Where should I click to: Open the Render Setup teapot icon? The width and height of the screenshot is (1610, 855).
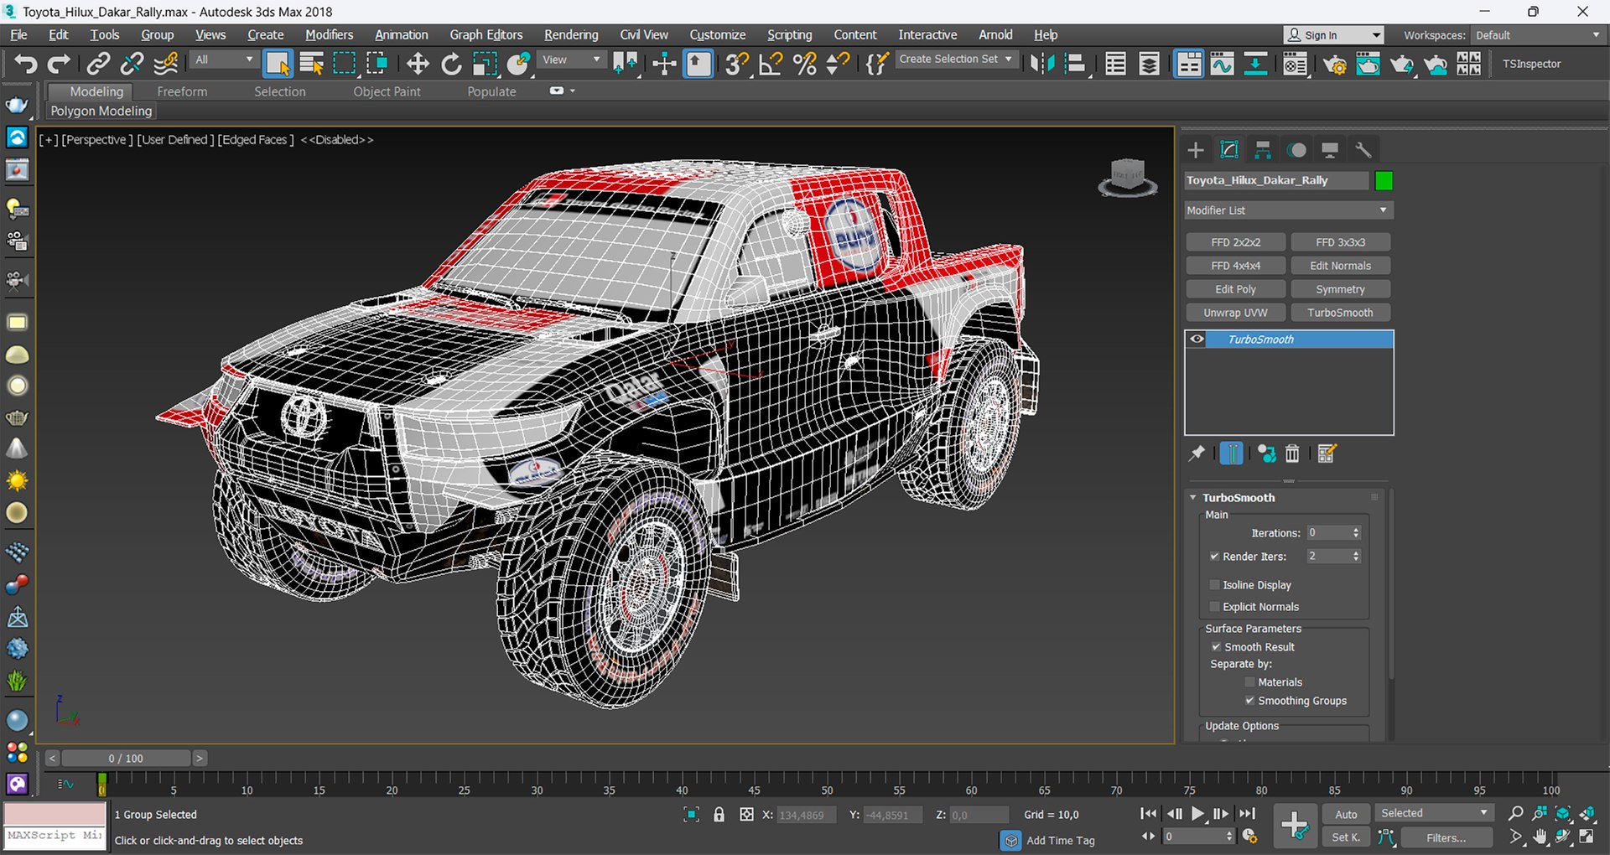(1334, 64)
